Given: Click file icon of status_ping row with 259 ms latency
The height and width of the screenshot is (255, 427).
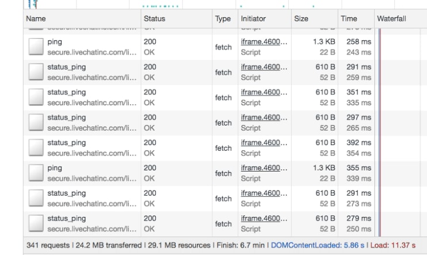Looking at the screenshot, I should [x=36, y=72].
